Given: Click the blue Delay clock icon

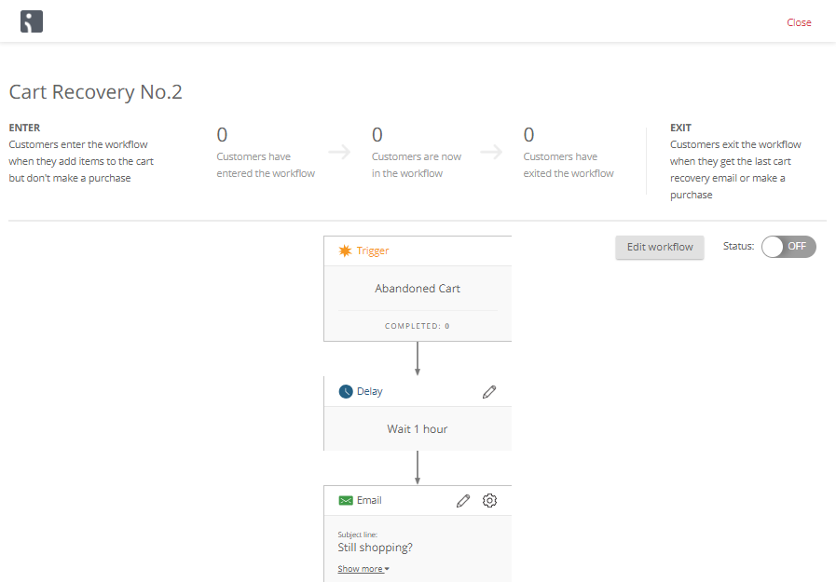Looking at the screenshot, I should (x=346, y=391).
